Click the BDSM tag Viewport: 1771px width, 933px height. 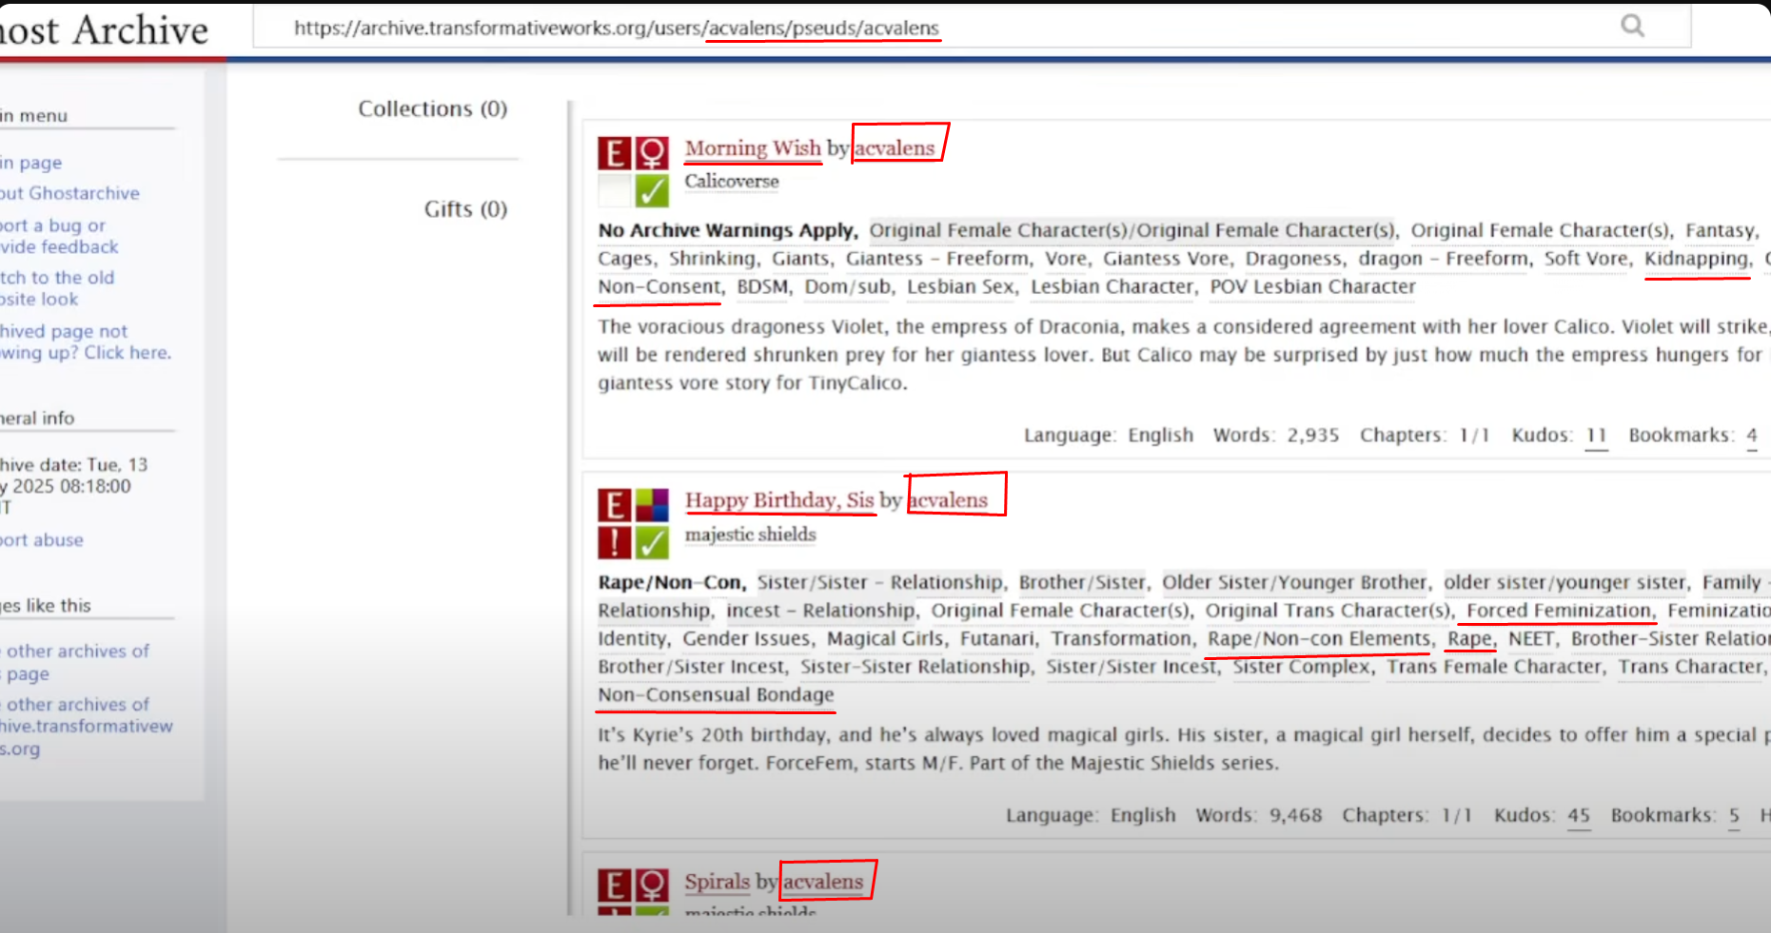click(x=763, y=287)
